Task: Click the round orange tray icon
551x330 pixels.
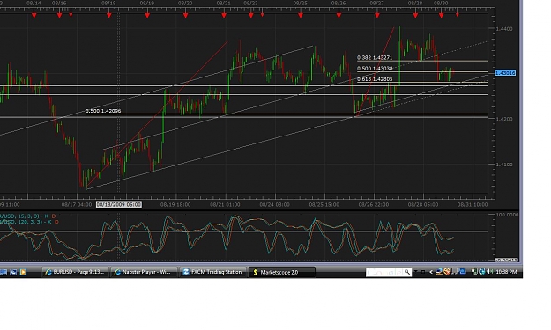Action: click(x=447, y=271)
